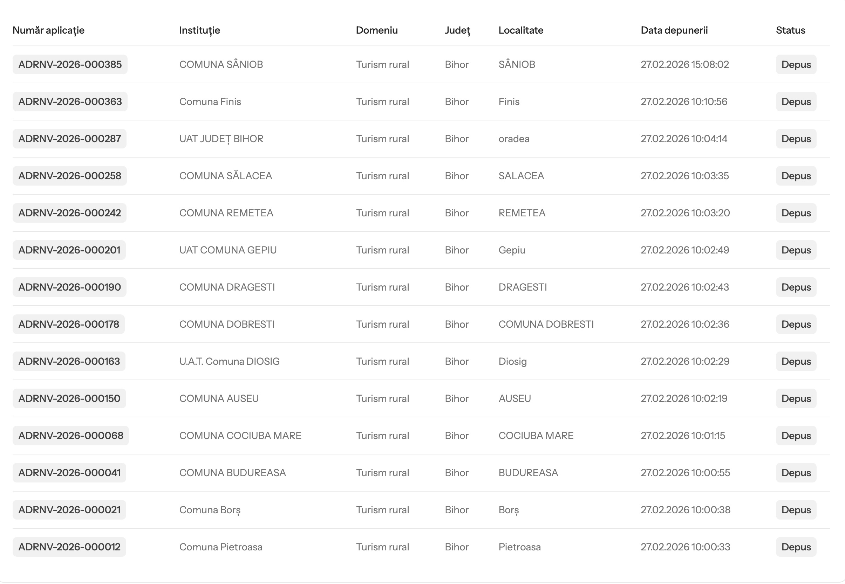Click the Status column header
The image size is (845, 584).
(x=790, y=30)
